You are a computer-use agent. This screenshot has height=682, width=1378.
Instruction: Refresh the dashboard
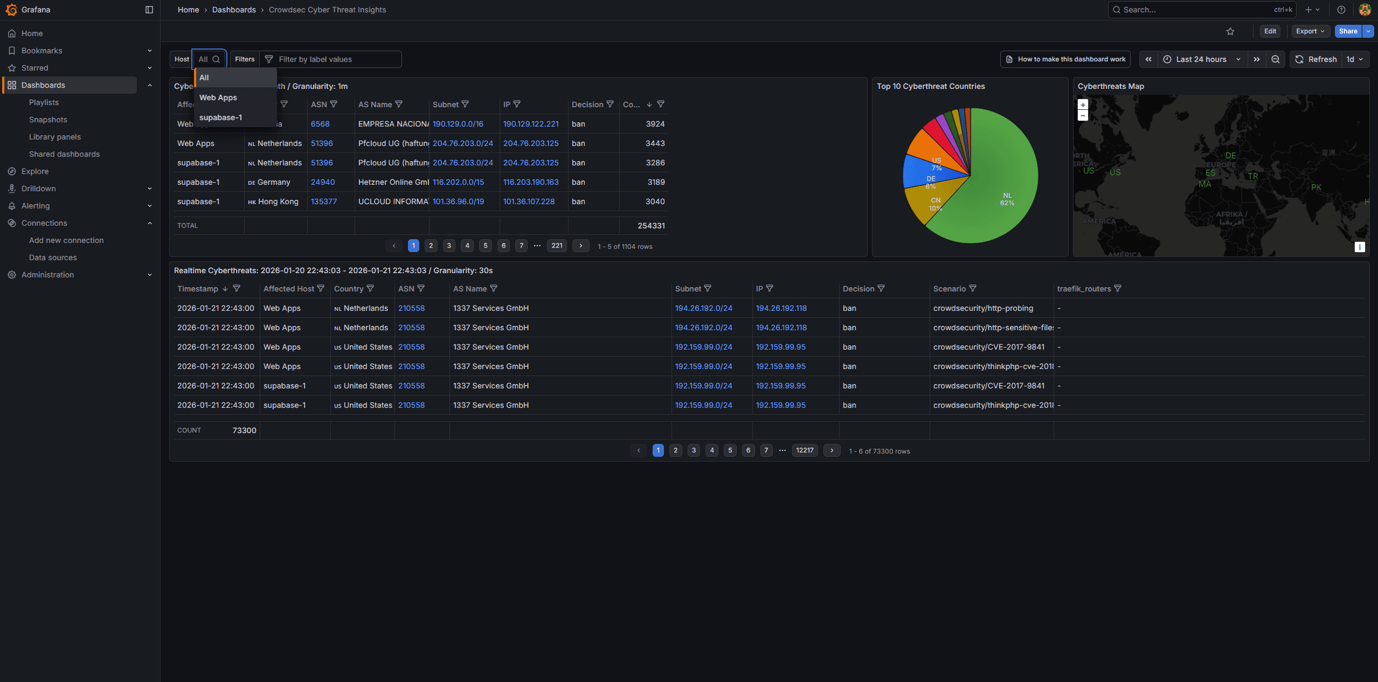(x=1317, y=59)
